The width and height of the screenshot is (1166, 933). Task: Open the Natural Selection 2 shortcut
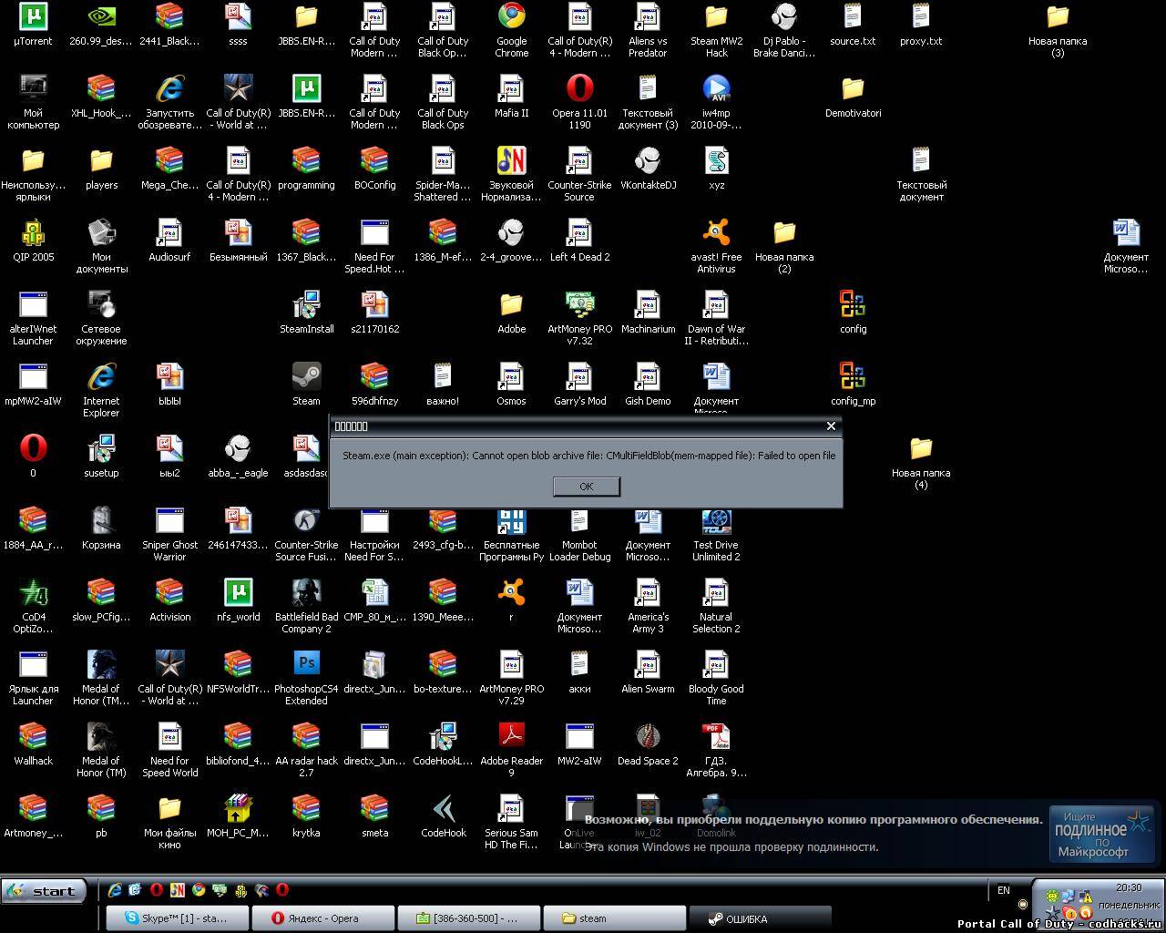pyautogui.click(x=716, y=606)
